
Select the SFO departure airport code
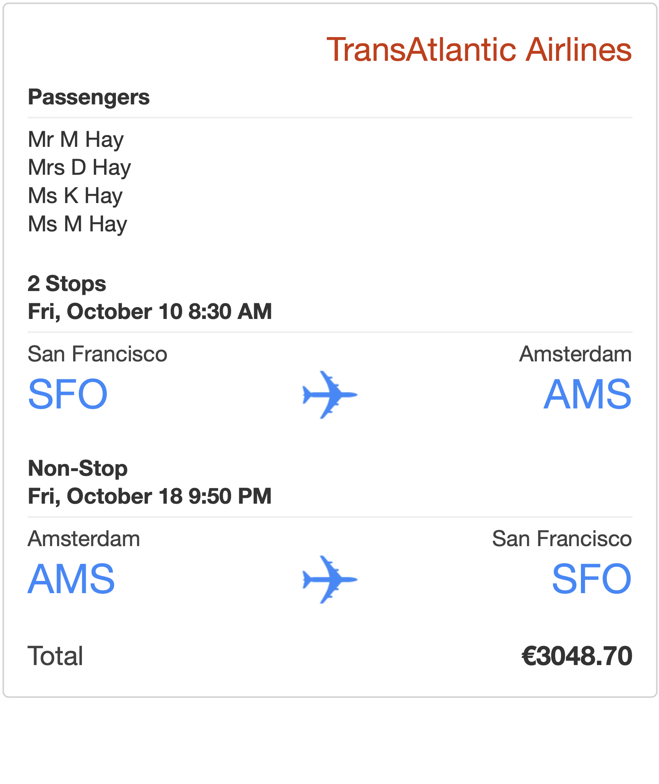tap(68, 394)
